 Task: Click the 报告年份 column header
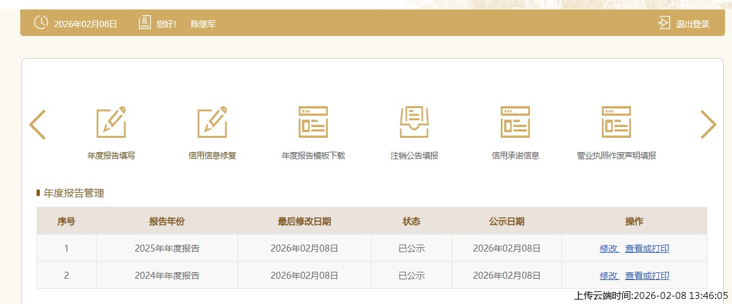click(x=167, y=221)
